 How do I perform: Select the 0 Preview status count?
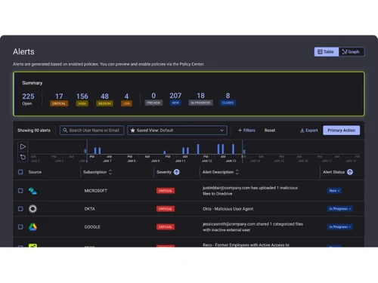click(x=153, y=99)
